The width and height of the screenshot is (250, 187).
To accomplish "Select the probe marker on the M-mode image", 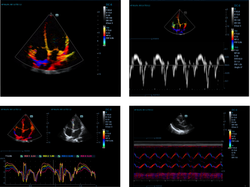I will (186, 116).
